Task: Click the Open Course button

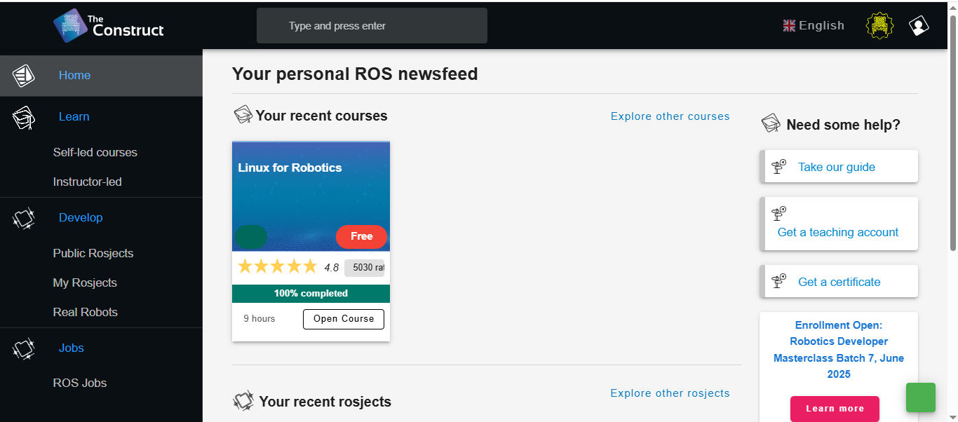Action: click(x=344, y=319)
